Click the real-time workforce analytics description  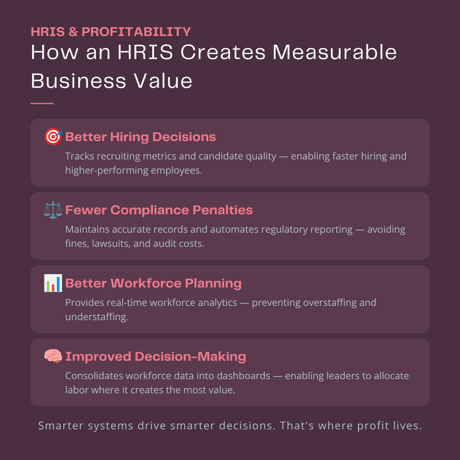(220, 310)
